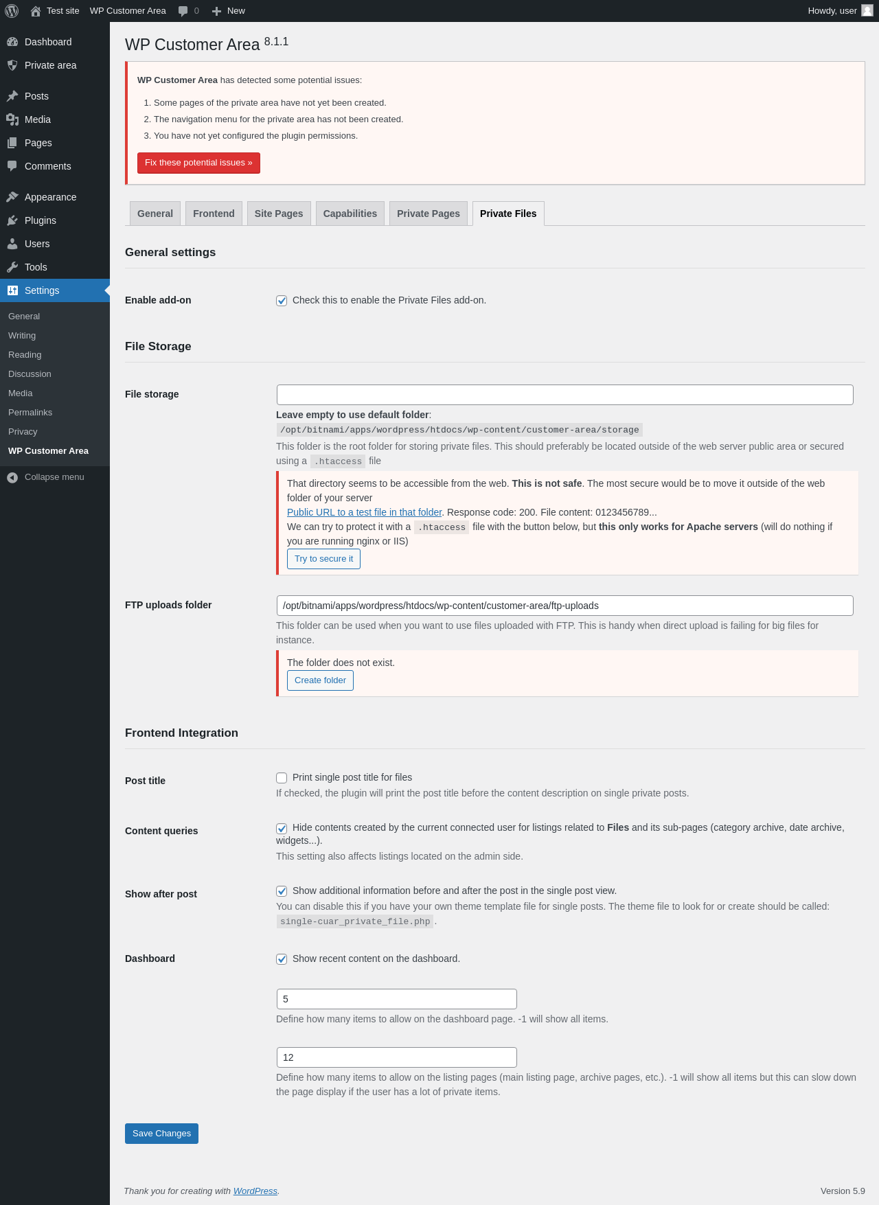Viewport: 879px width, 1205px height.
Task: Switch to the Frontend tab
Action: click(214, 214)
